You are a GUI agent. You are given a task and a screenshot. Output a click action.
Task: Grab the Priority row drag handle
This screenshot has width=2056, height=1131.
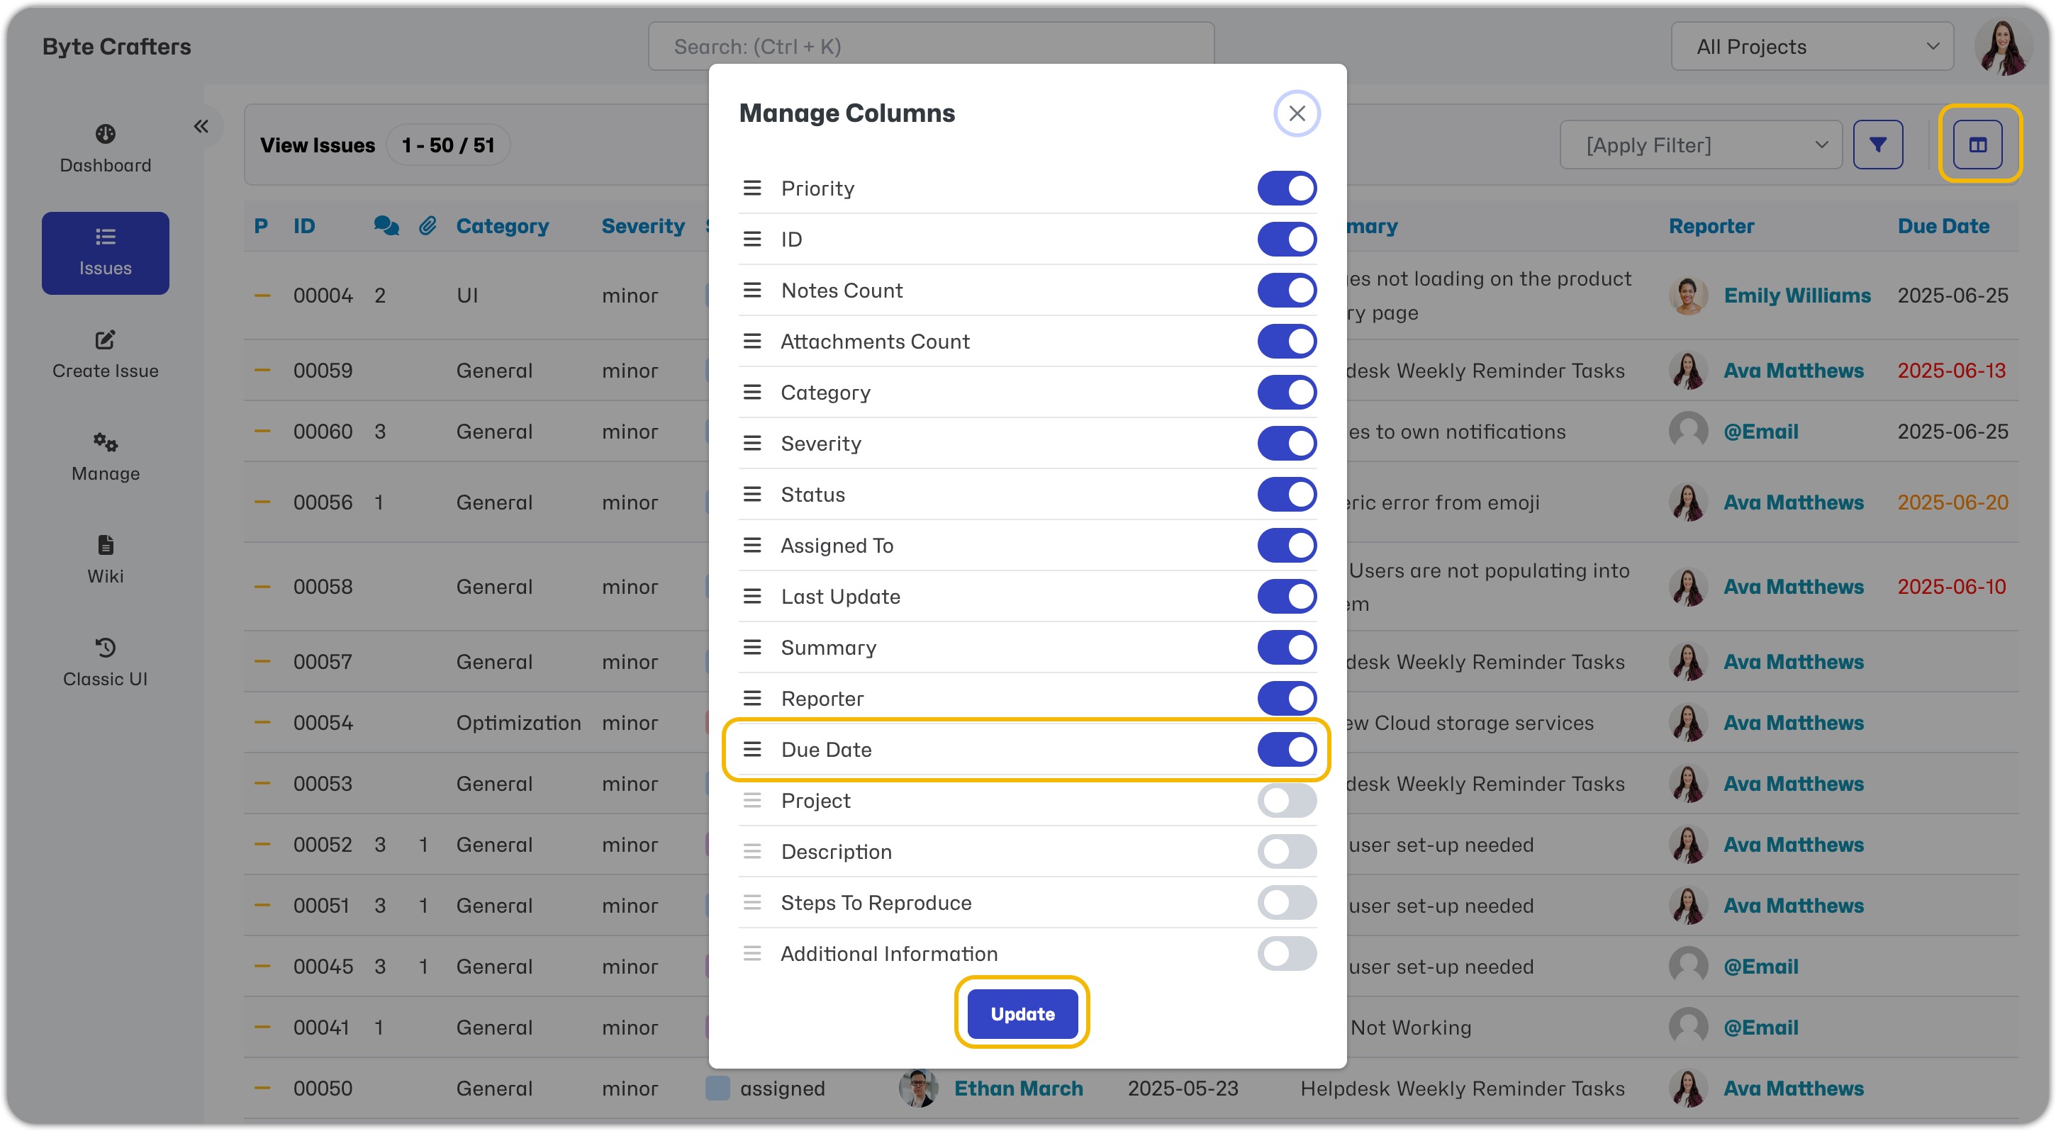click(x=752, y=188)
